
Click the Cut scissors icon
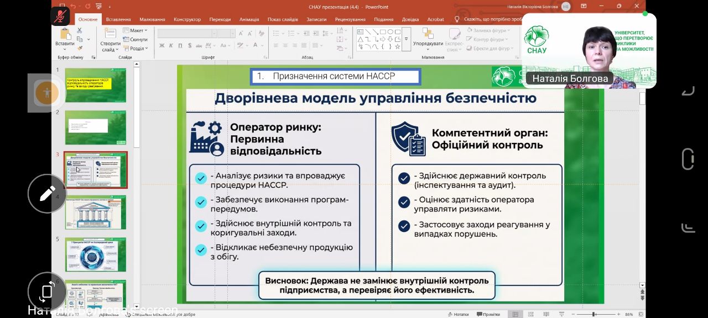[x=80, y=31]
